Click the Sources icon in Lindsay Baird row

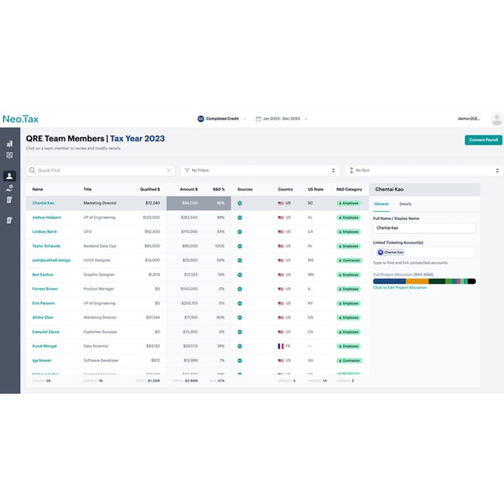point(240,232)
